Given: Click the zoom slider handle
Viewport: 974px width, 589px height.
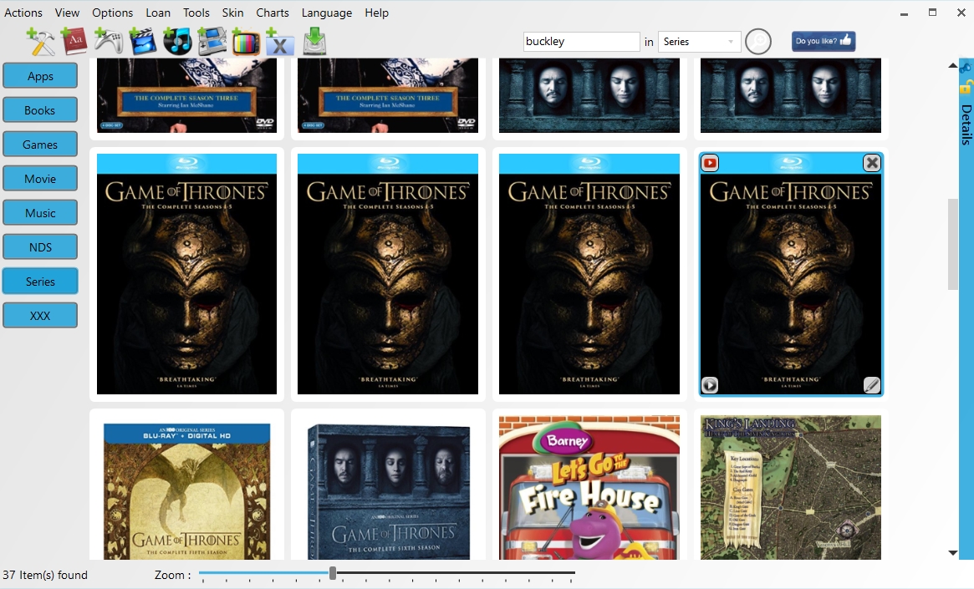Looking at the screenshot, I should 333,573.
